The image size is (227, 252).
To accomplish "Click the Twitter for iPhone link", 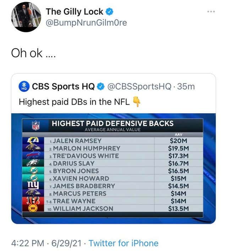I will (x=123, y=243).
